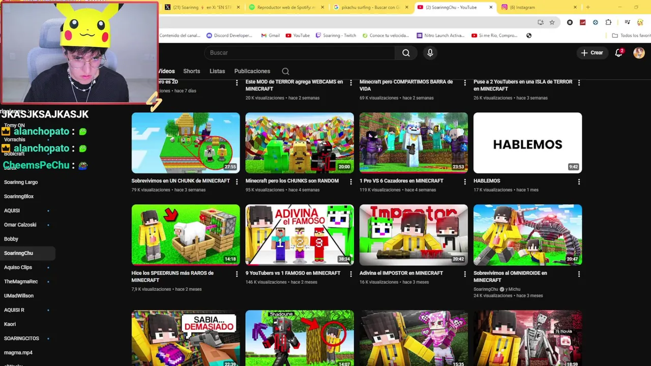Switch to the Spotify browser tab
651x366 pixels.
tap(287, 7)
